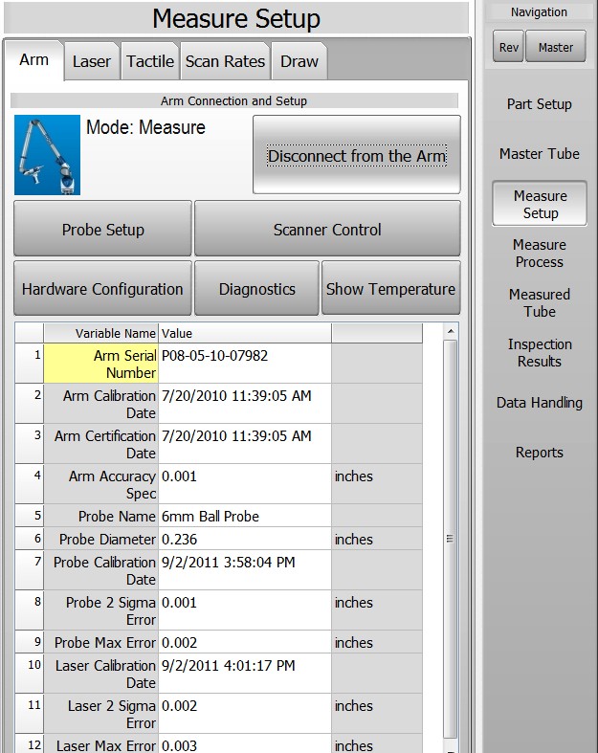
Task: Open Hardware Configuration
Action: click(102, 289)
